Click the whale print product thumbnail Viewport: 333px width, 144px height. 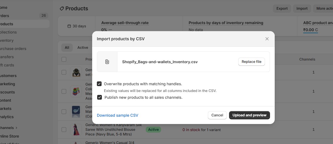76,112
